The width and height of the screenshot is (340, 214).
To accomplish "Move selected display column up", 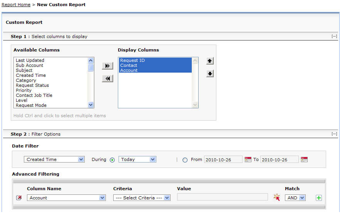I will (x=210, y=61).
